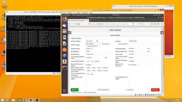Click Add a new host group link

coord(90,93)
